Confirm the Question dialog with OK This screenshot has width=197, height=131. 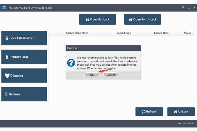(92, 75)
